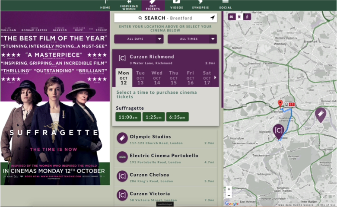The width and height of the screenshot is (337, 207).
Task: Click the bus route 65 badge on map
Action: [290, 105]
